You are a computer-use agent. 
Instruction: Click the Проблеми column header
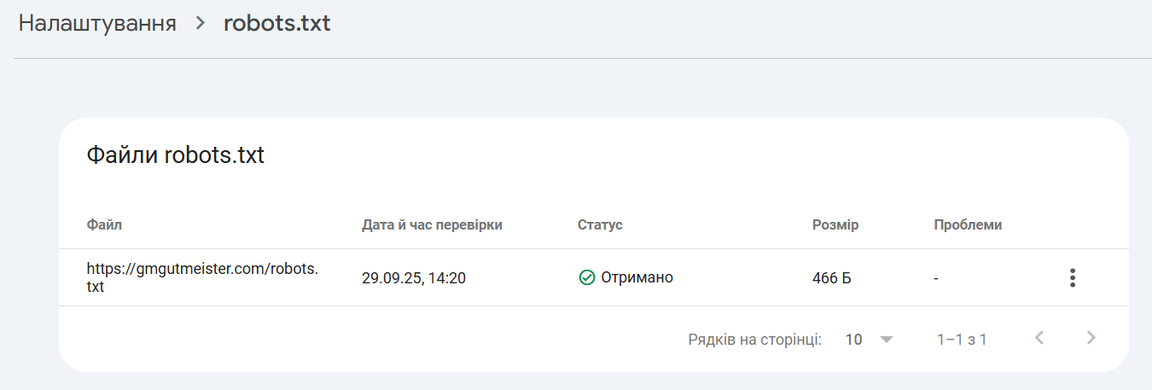click(x=968, y=225)
